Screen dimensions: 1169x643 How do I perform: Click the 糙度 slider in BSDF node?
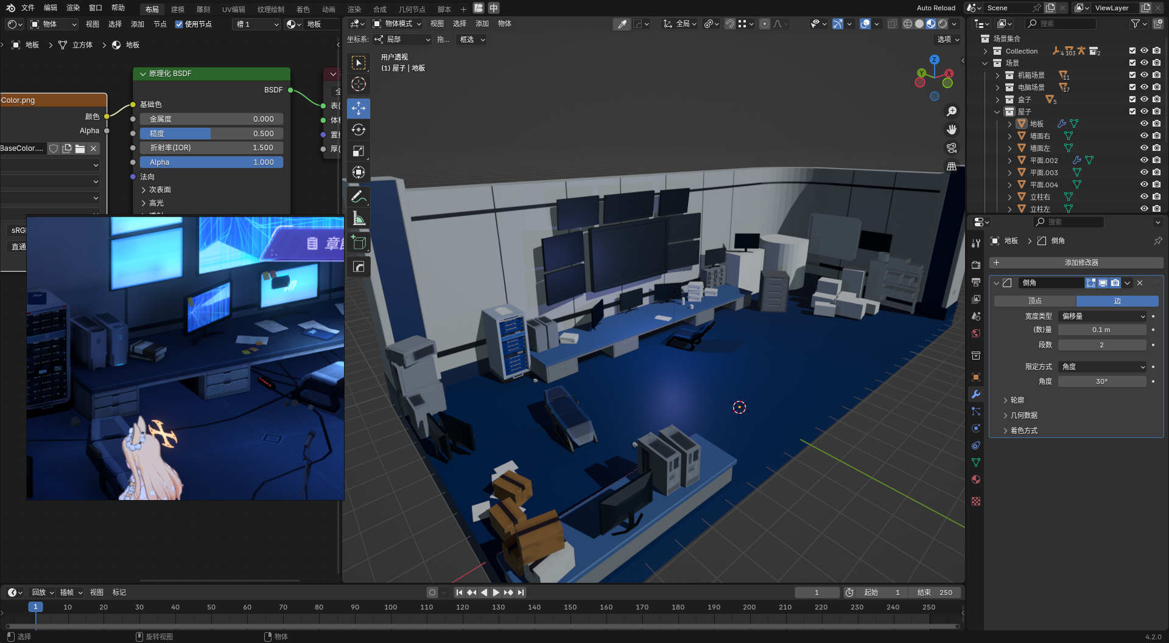click(x=211, y=133)
